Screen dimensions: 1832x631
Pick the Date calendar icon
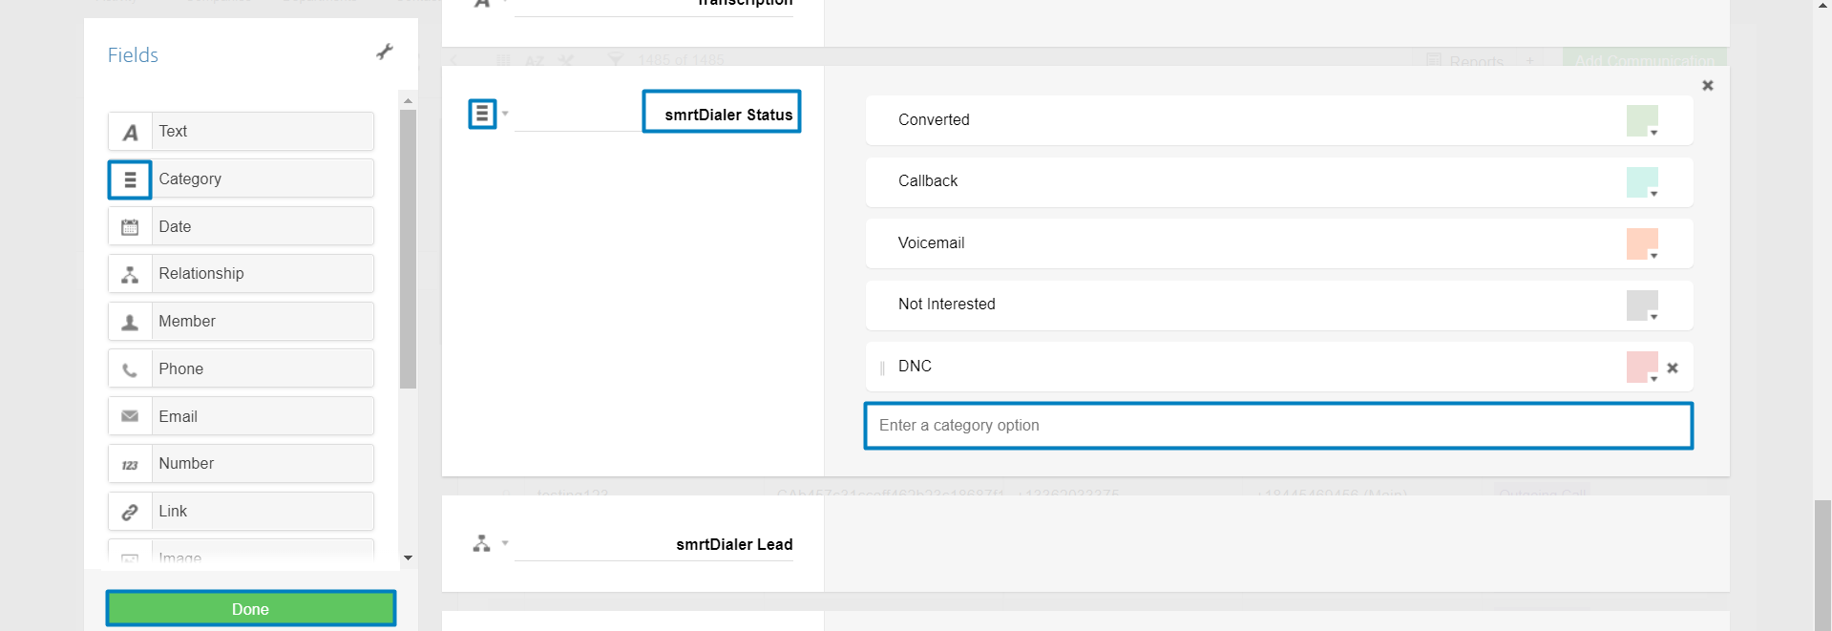point(131,227)
